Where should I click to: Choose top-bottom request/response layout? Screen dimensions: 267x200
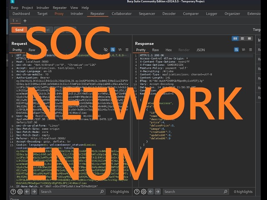(242, 38)
